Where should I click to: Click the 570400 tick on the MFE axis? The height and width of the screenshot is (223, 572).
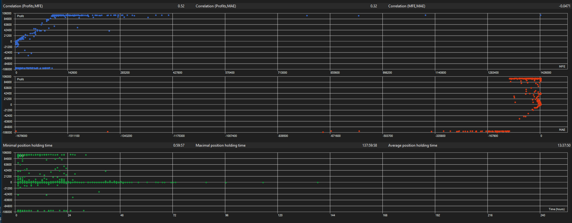click(230, 73)
